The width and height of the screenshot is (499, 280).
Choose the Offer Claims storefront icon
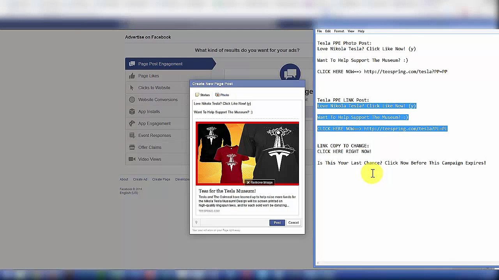click(x=132, y=147)
